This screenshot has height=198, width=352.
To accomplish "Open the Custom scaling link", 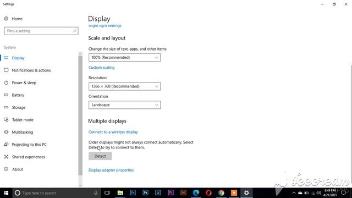I will click(101, 67).
